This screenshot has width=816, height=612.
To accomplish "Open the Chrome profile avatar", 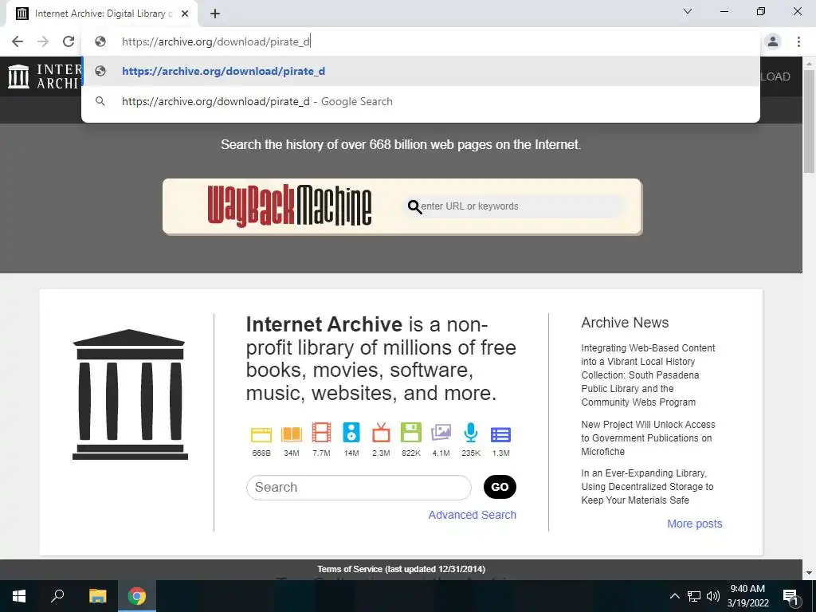I will [x=773, y=41].
